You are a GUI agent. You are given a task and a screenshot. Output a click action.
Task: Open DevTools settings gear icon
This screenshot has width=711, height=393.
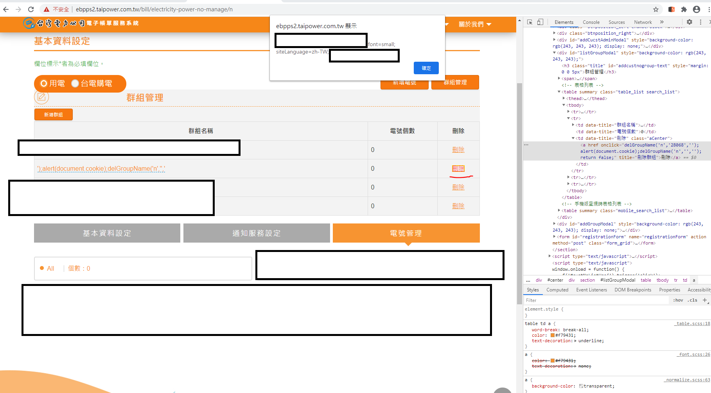pos(689,22)
